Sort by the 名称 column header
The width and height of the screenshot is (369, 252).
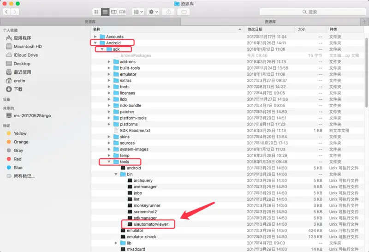click(x=167, y=29)
